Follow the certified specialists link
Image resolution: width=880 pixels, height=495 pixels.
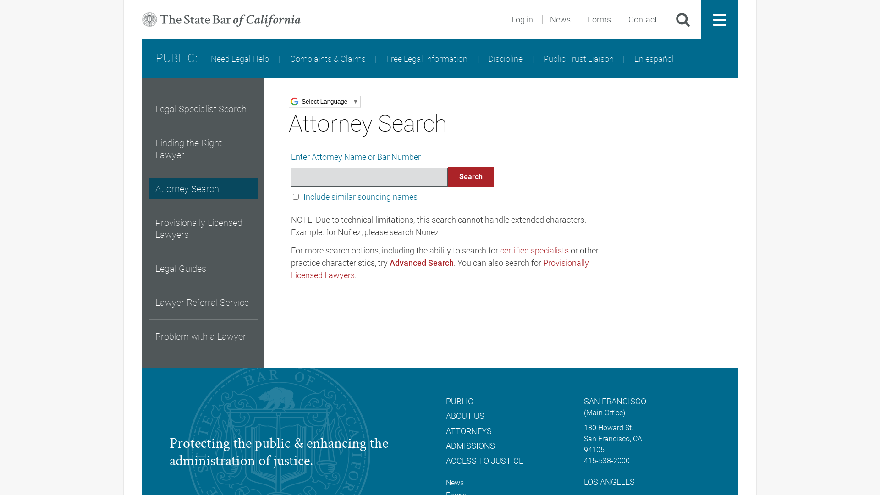coord(534,251)
